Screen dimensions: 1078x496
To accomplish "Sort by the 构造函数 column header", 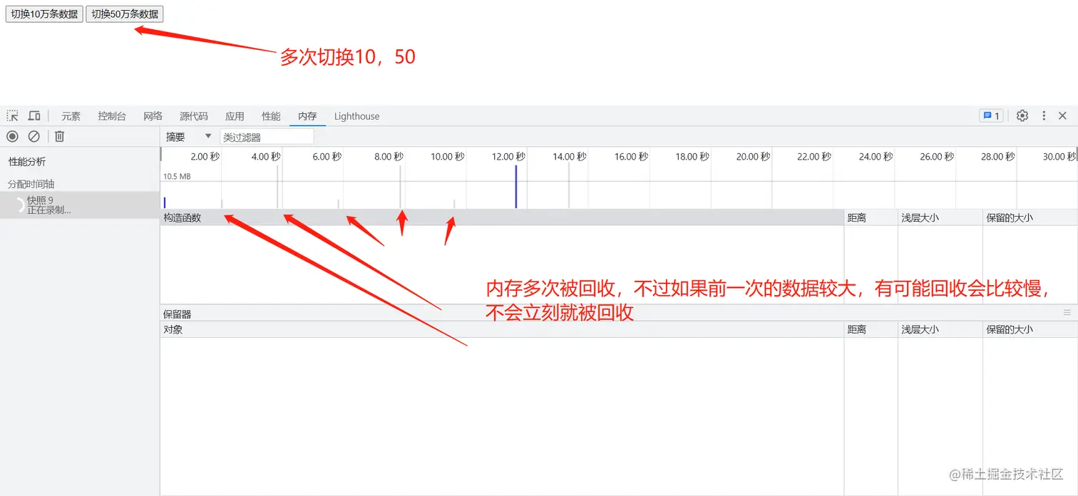I will pyautogui.click(x=502, y=217).
